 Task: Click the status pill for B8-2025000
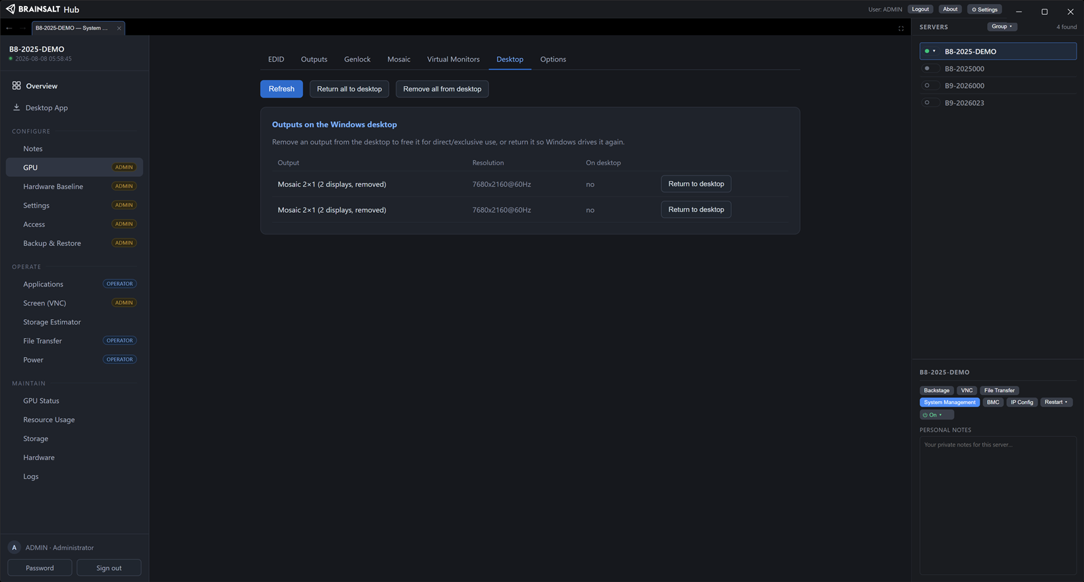[x=930, y=68]
